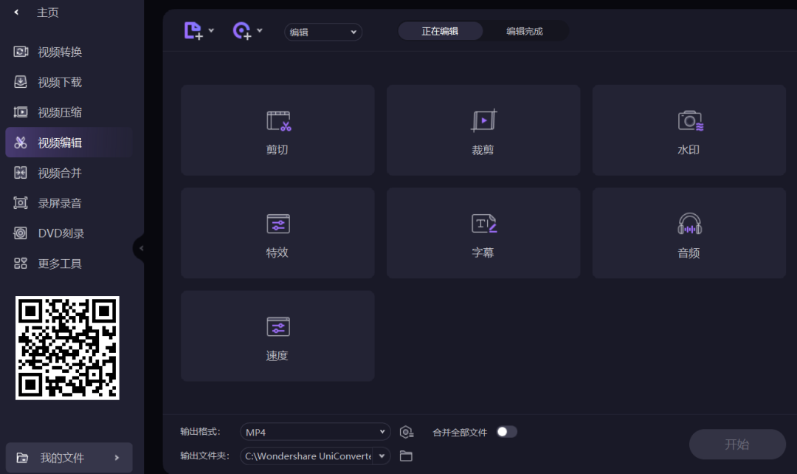Select the 剪切 (Trim) tool
Viewport: 797px width, 474px height.
point(277,130)
